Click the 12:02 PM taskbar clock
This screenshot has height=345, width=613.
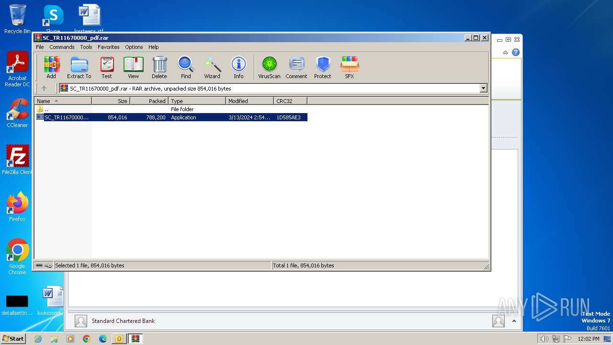tap(589, 339)
